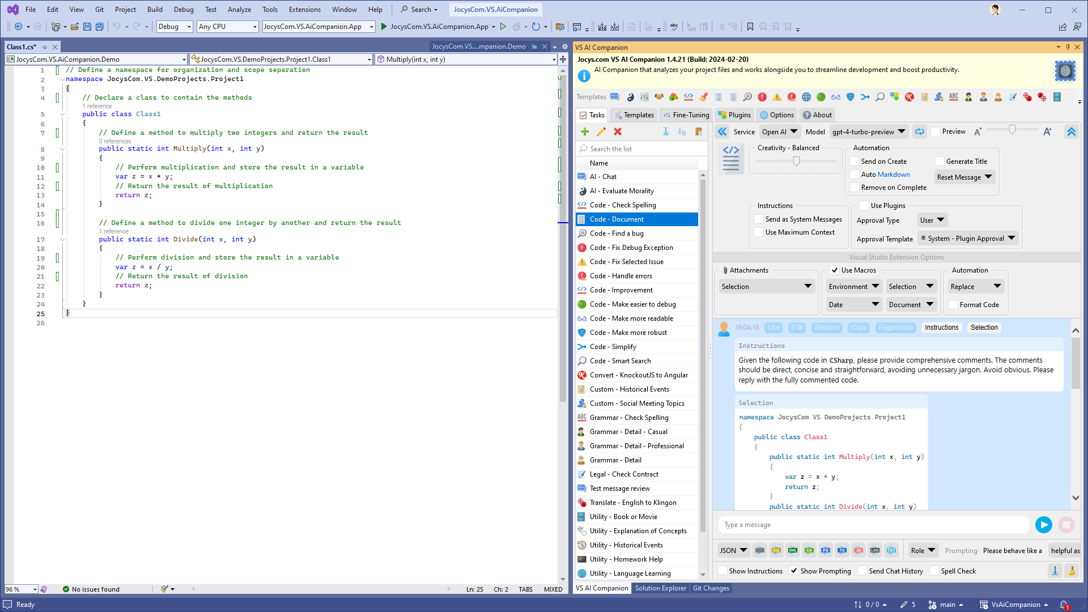Open the Extensions menu
1088x612 pixels.
304,9
